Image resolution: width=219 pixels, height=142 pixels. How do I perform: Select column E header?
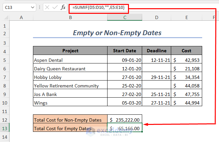tap(187, 17)
